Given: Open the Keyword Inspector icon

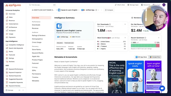Looking at the screenshot, I should 7,72.
